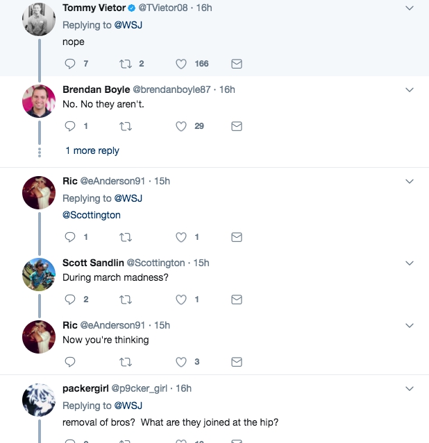Message Ric's "Now you're thinking" tweet
Image resolution: width=429 pixels, height=443 pixels.
(236, 362)
